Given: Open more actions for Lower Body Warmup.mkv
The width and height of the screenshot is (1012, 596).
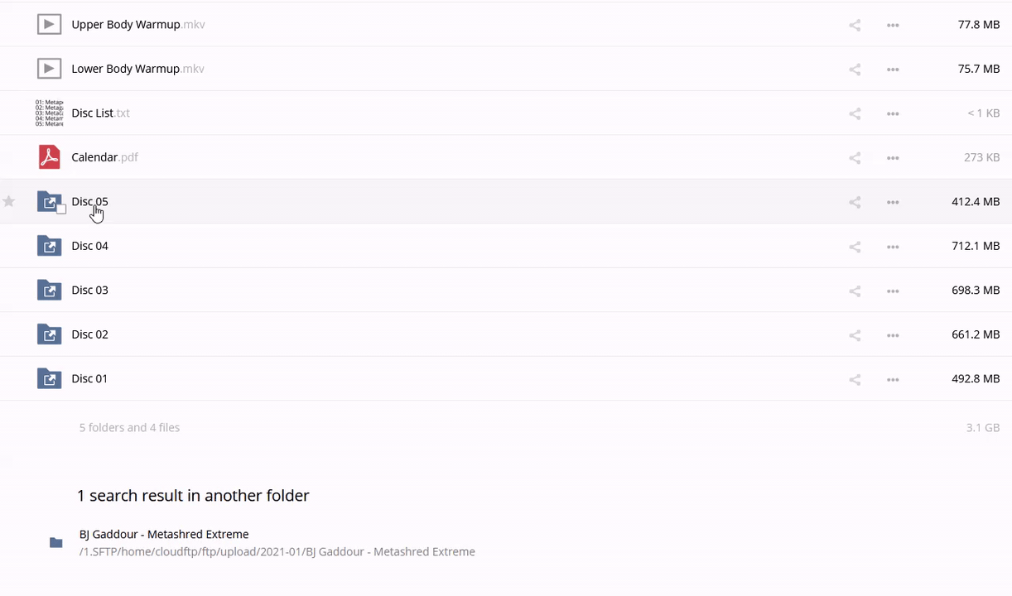Looking at the screenshot, I should pos(893,70).
